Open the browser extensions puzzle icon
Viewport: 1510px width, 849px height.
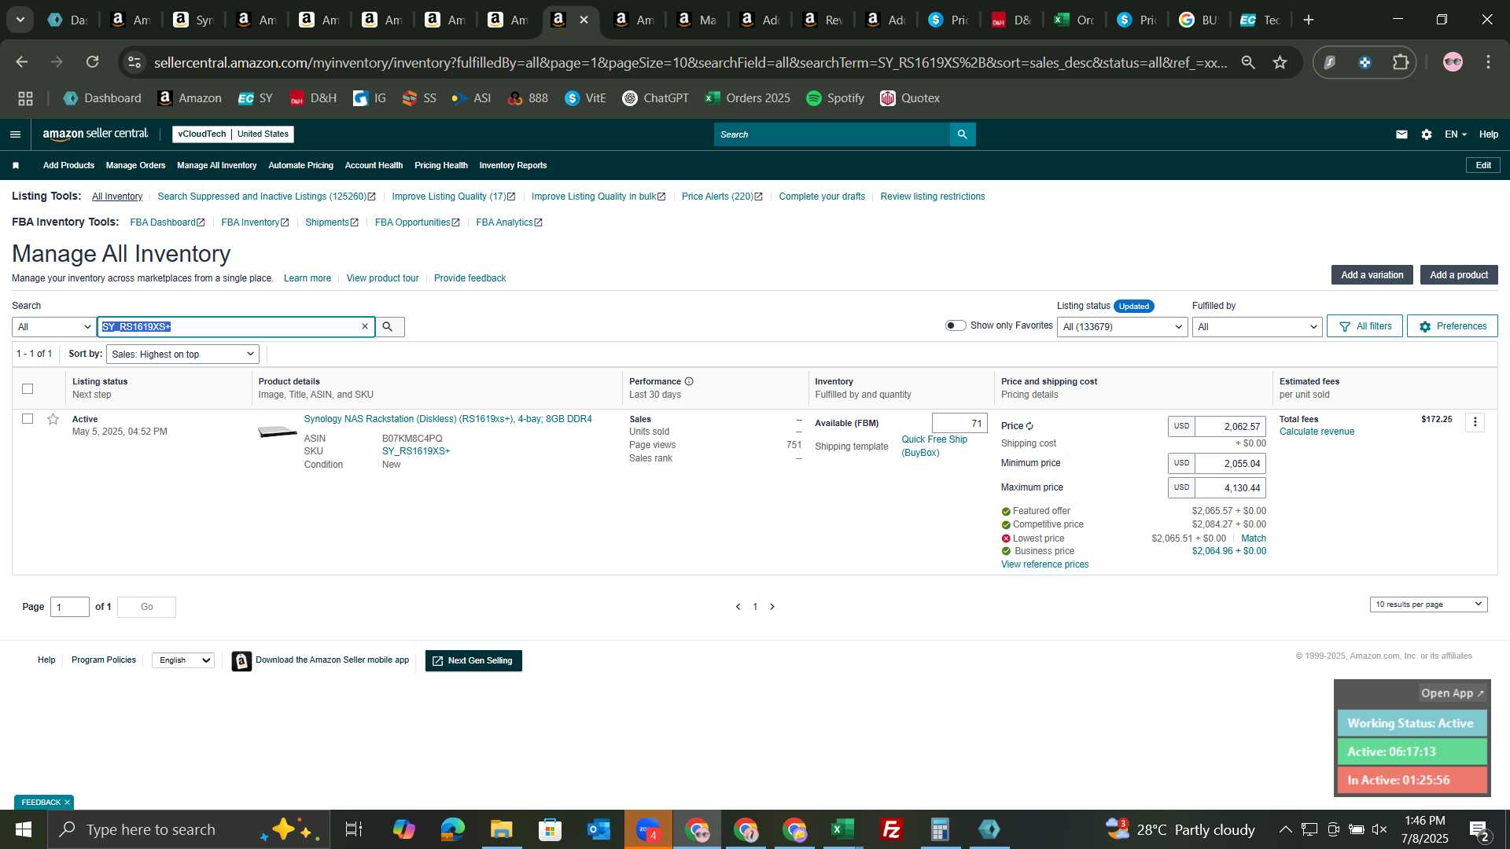(1401, 62)
